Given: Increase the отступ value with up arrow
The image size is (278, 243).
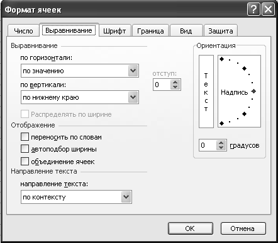Looking at the screenshot, I should (x=175, y=82).
